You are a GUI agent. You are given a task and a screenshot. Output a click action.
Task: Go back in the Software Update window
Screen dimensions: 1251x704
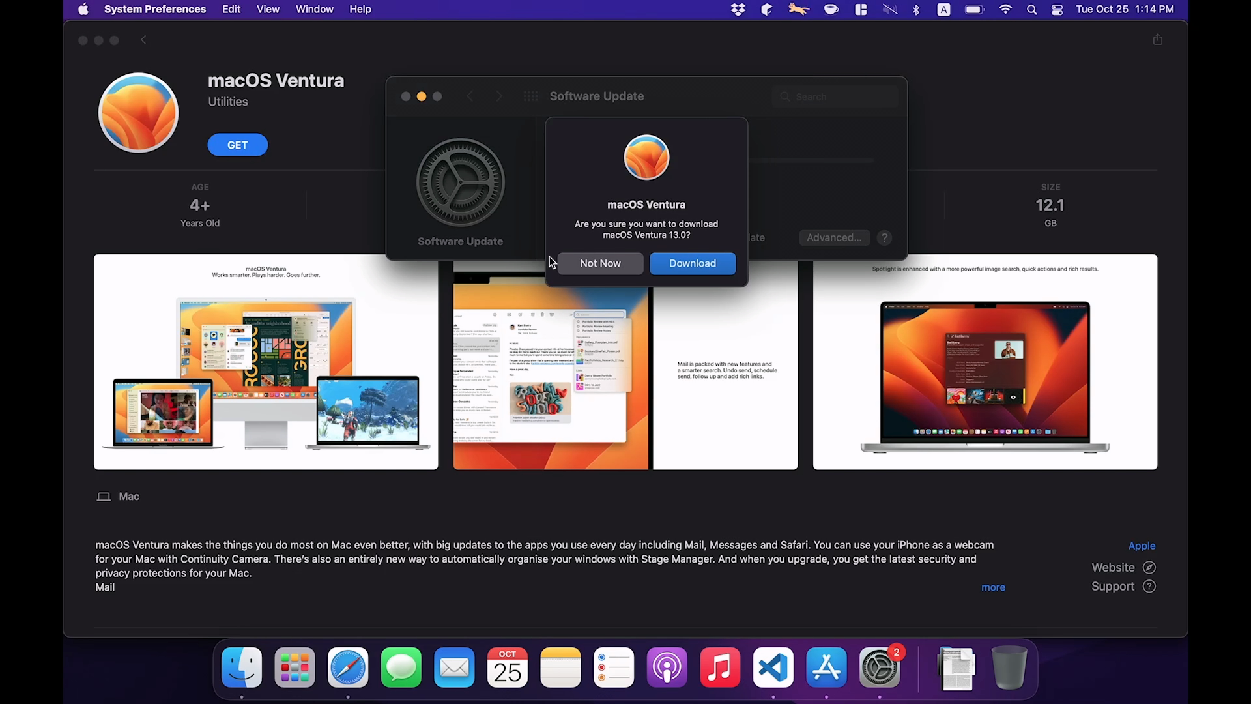(x=470, y=96)
